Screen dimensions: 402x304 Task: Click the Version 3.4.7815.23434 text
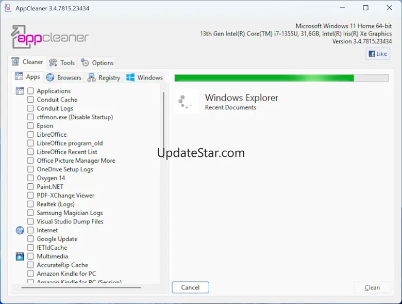pos(362,41)
